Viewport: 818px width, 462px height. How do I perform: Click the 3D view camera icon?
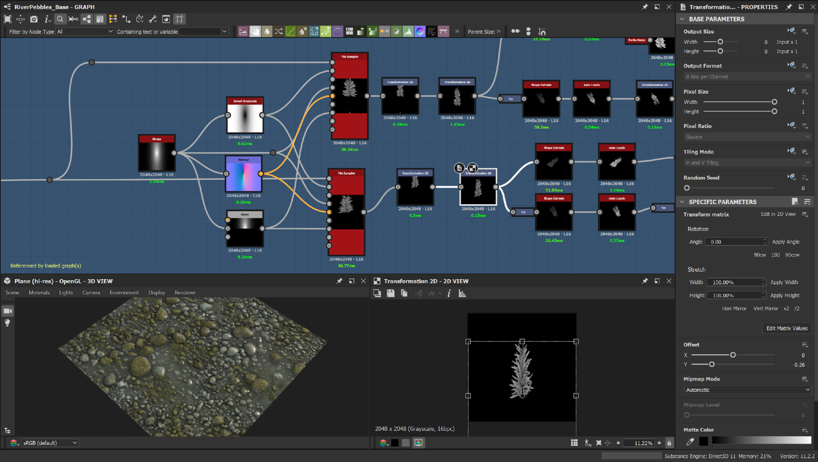coord(7,311)
